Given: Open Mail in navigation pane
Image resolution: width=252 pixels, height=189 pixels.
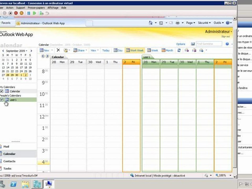Looking at the screenshot, I should pos(18,146).
